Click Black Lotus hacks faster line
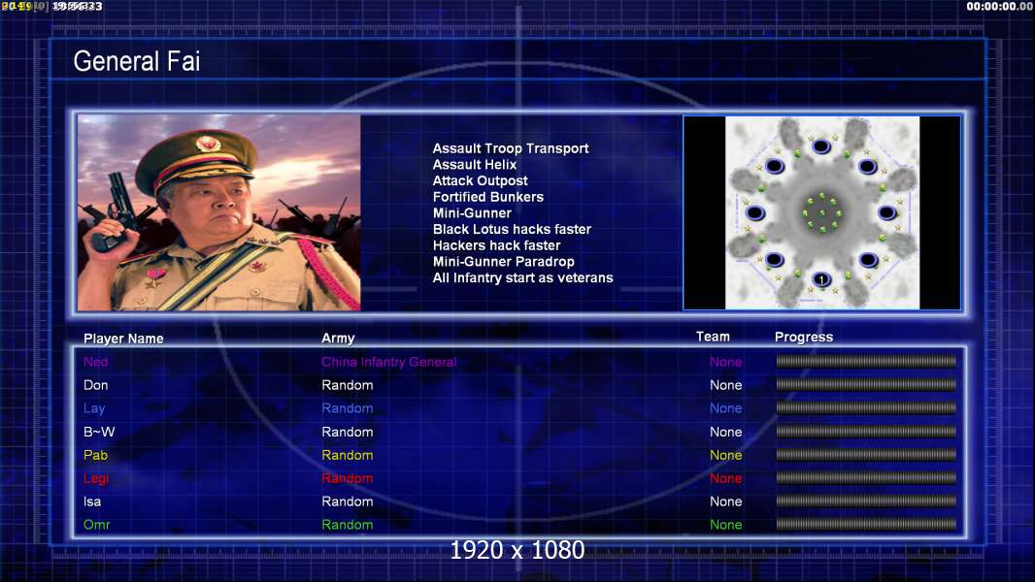 click(x=512, y=229)
